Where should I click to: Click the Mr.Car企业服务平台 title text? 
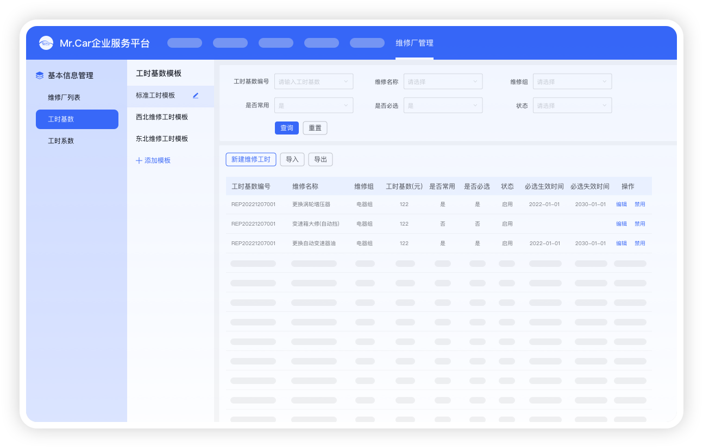coord(105,43)
